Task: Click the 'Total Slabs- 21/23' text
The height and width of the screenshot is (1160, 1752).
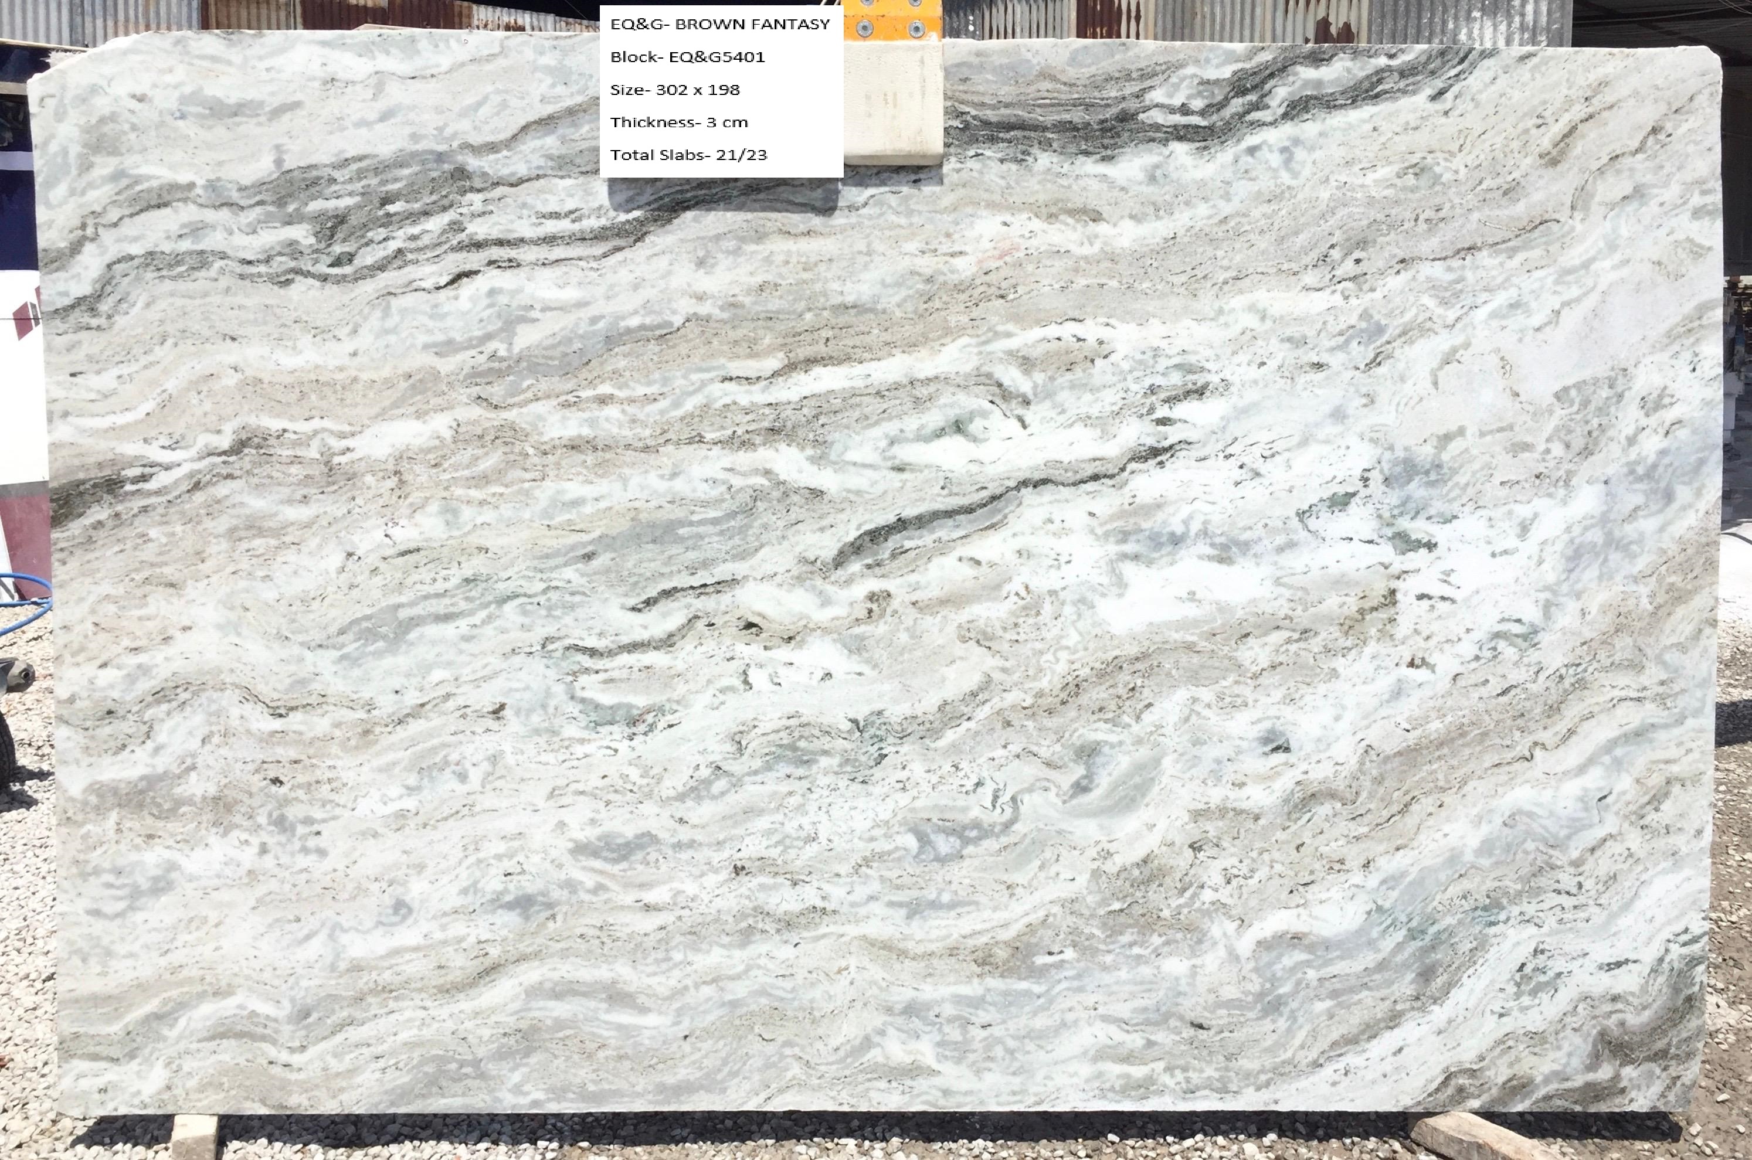Action: pos(688,155)
